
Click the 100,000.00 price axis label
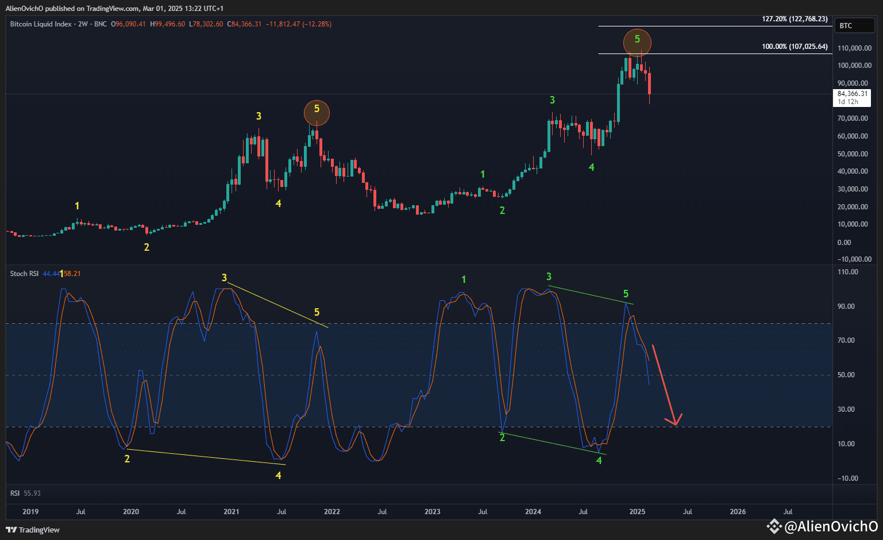pyautogui.click(x=854, y=66)
